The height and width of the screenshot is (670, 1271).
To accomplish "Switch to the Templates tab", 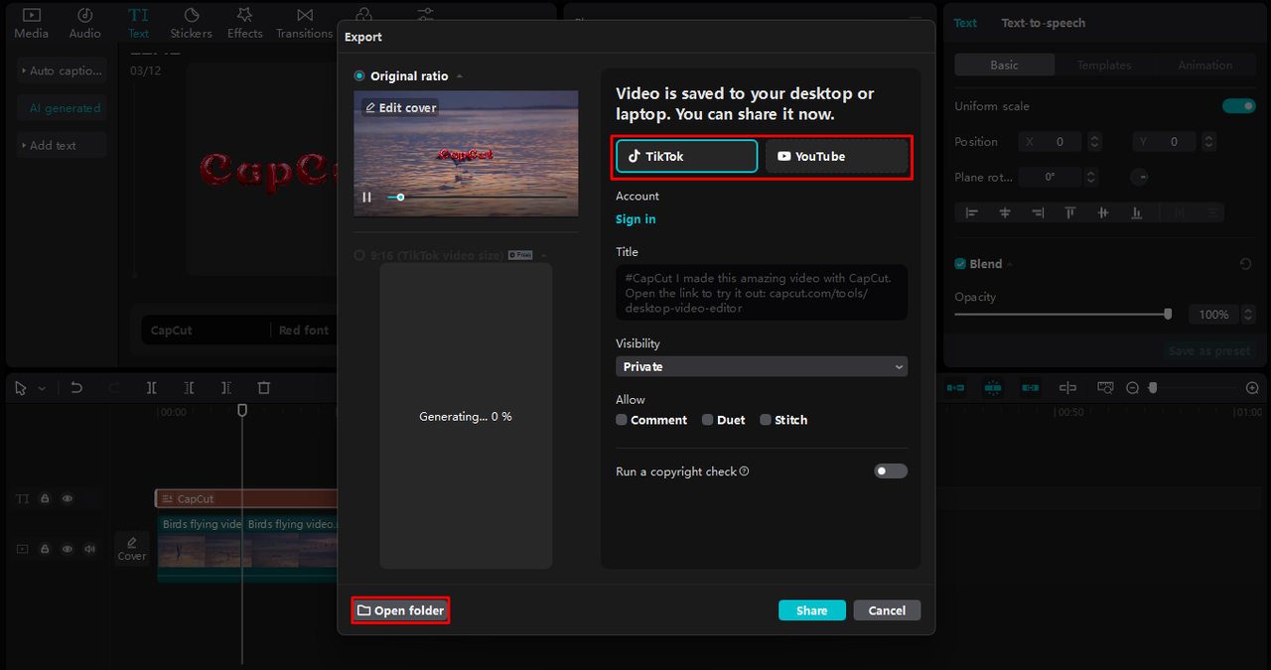I will [x=1104, y=66].
